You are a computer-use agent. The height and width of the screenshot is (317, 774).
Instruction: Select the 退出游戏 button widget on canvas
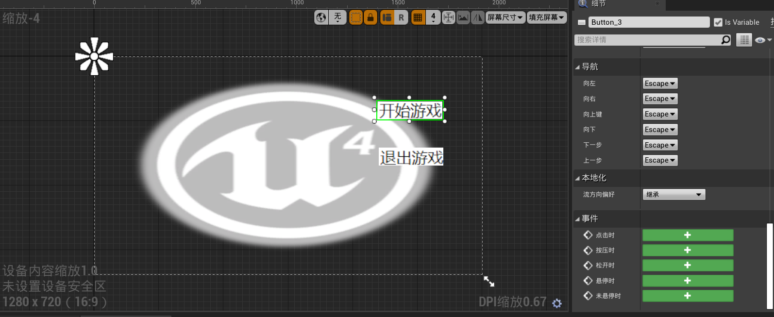[x=411, y=157]
